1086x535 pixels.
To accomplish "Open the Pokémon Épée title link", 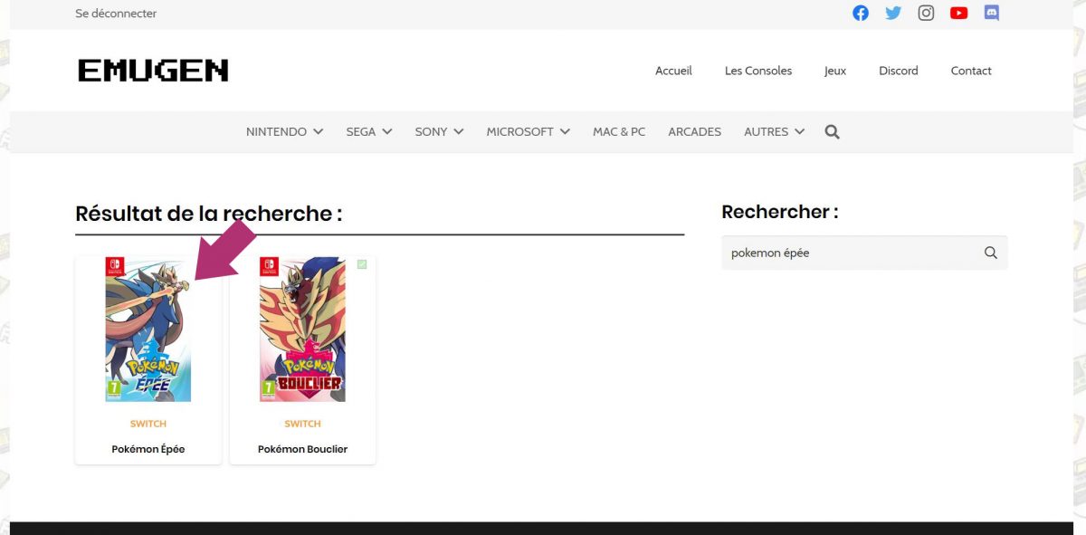I will [148, 450].
